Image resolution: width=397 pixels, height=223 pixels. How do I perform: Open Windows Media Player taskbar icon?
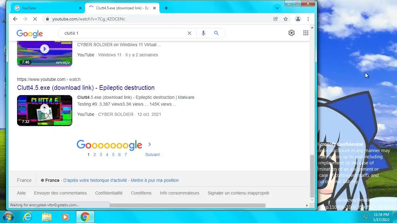[x=65, y=217]
